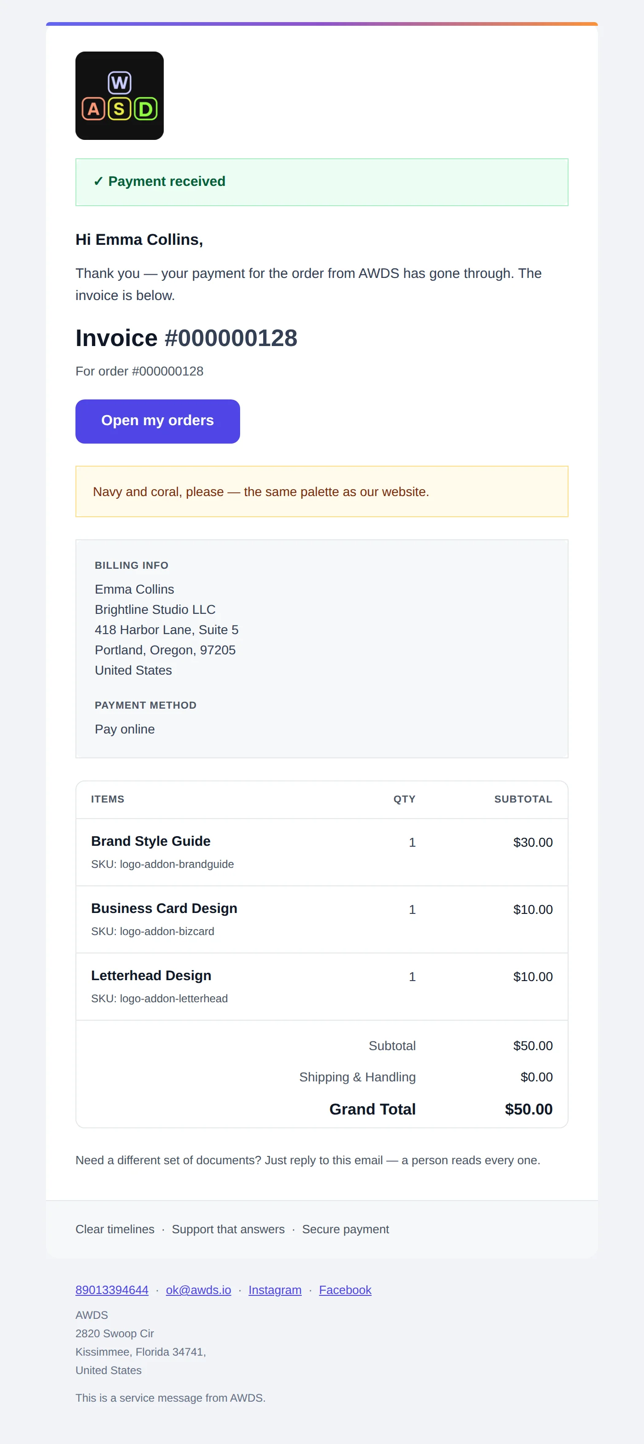Screen dimensions: 644x1444
Task: Click SKU logo-addon-bizcard text
Action: [152, 931]
